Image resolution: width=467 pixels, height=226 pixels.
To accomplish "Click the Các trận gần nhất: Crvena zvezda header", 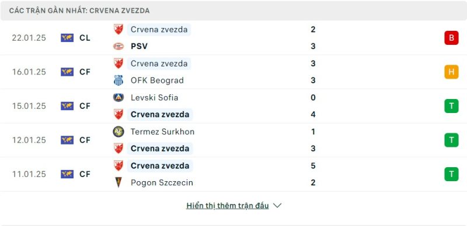I will (x=79, y=10).
